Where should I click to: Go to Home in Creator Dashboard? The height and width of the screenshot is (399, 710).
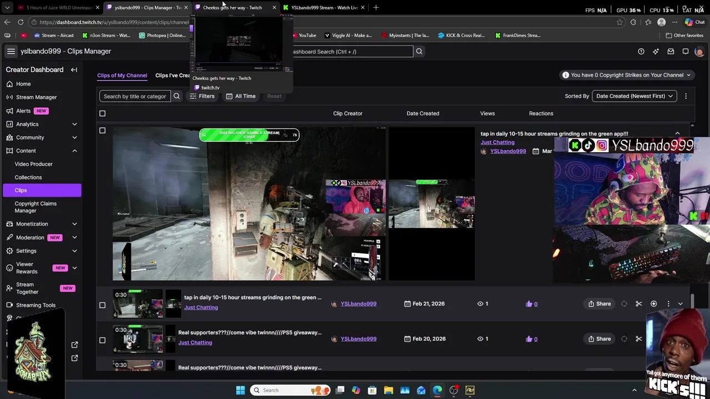coord(23,84)
